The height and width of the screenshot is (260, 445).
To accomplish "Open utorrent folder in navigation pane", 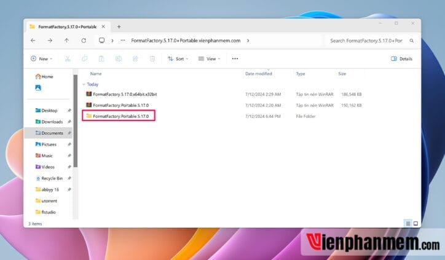I will point(46,201).
